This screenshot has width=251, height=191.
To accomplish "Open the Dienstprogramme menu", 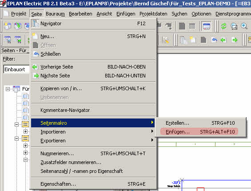I will click(233, 14).
